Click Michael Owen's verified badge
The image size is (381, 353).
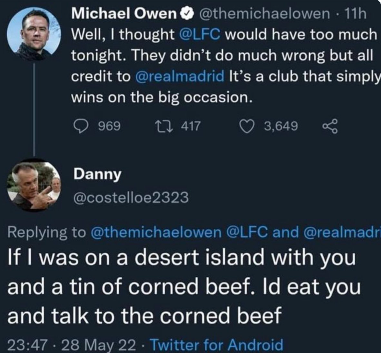(x=185, y=15)
